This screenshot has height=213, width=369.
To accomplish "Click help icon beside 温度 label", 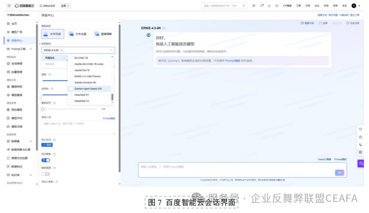I will 50,75.
